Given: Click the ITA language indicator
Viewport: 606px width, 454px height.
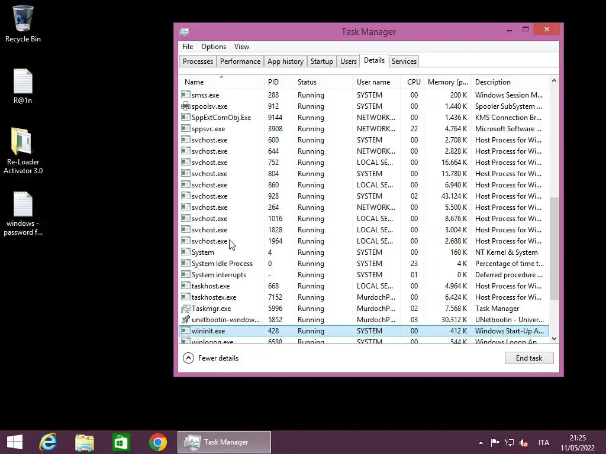Looking at the screenshot, I should tap(543, 442).
